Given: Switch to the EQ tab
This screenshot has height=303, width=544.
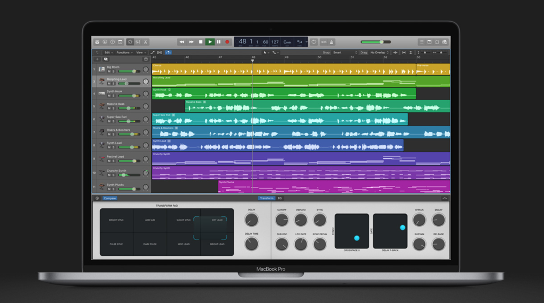Looking at the screenshot, I should (279, 198).
